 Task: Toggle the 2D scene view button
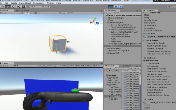pos(22,13)
